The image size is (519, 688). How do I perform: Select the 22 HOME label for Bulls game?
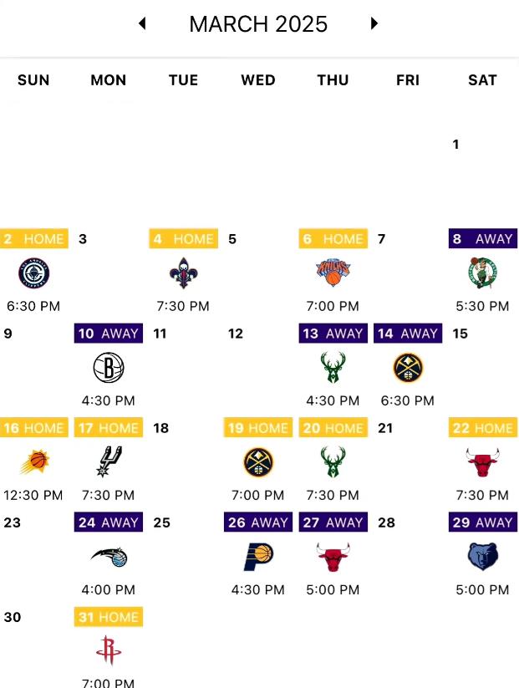482,428
